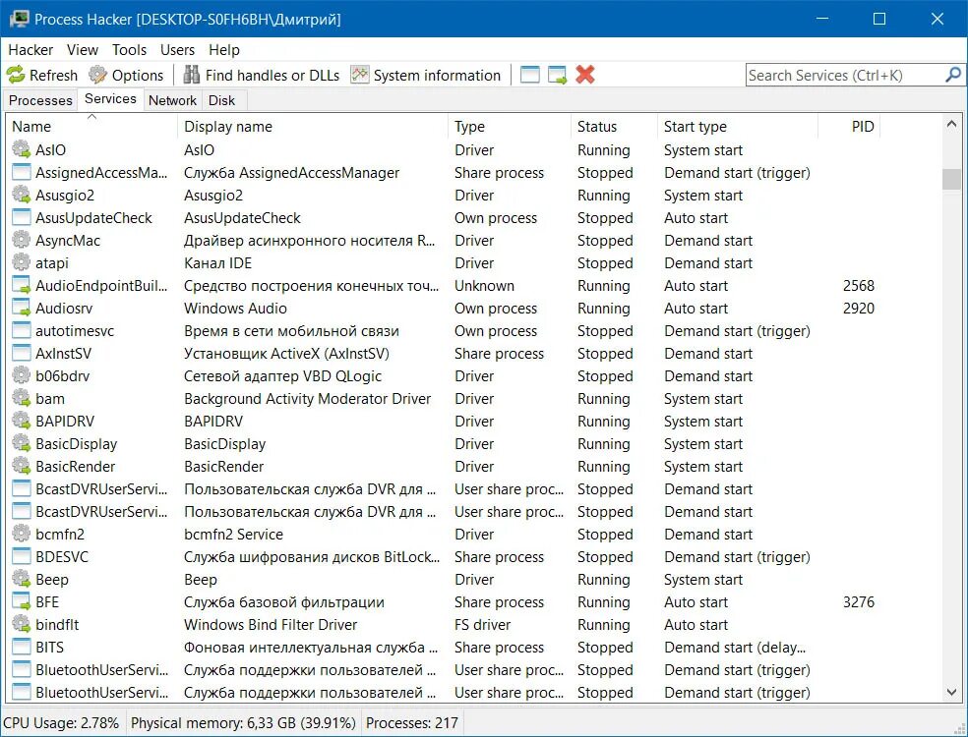The image size is (968, 737).
Task: Click the BasicRender gear icon
Action: click(x=21, y=466)
